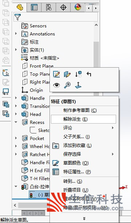Select the Origin item
The height and width of the screenshot is (223, 131).
pos(32,90)
